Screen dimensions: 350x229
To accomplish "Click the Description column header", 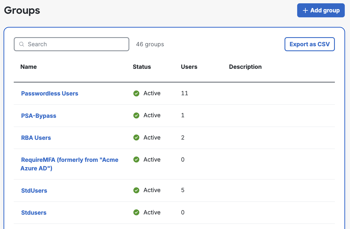I will click(x=245, y=67).
